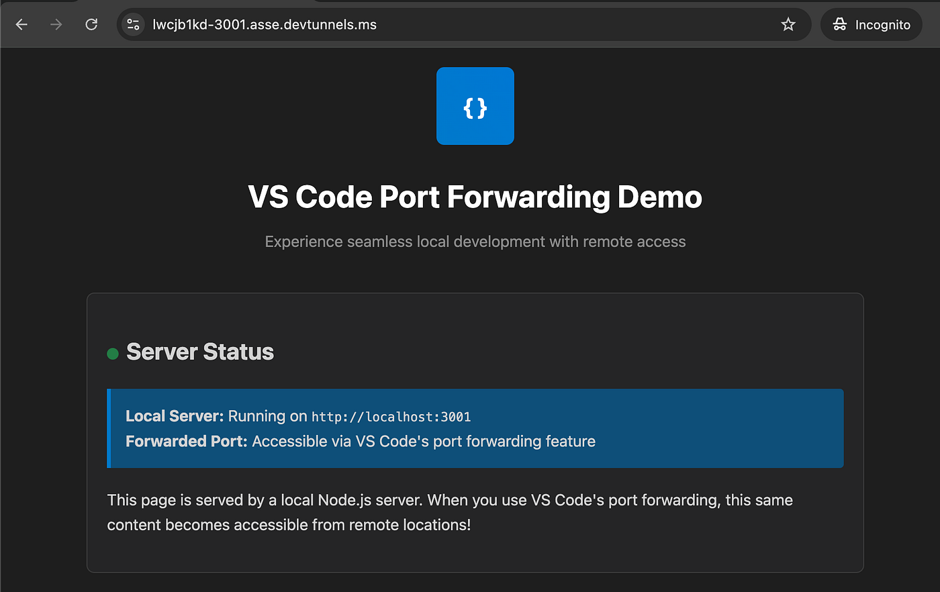Click 'Accessible via VS Code's port forwarding feature'
This screenshot has height=592, width=940.
pyautogui.click(x=424, y=441)
